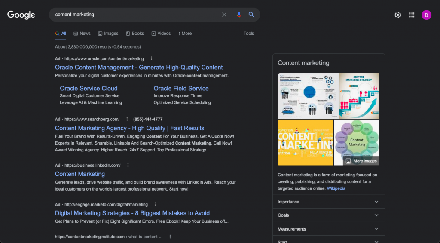The height and width of the screenshot is (243, 440).
Task: Open the 'How Companies Organize for Content Marketing' image
Action: pos(308,96)
